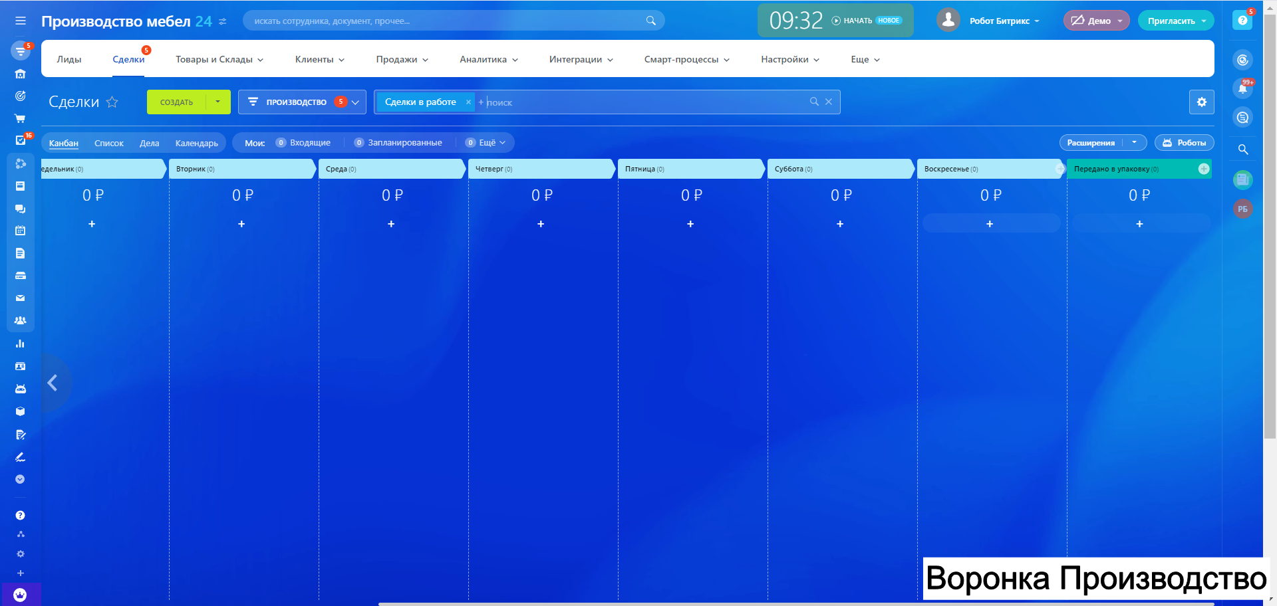Open the top-right help widget with badge 5
This screenshot has width=1277, height=606.
[1242, 21]
